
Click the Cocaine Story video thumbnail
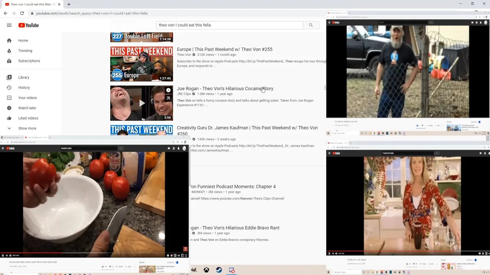click(x=142, y=103)
